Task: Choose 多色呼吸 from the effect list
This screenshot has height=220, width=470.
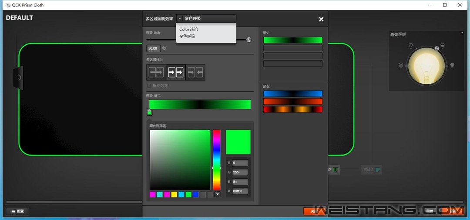Action: click(187, 37)
